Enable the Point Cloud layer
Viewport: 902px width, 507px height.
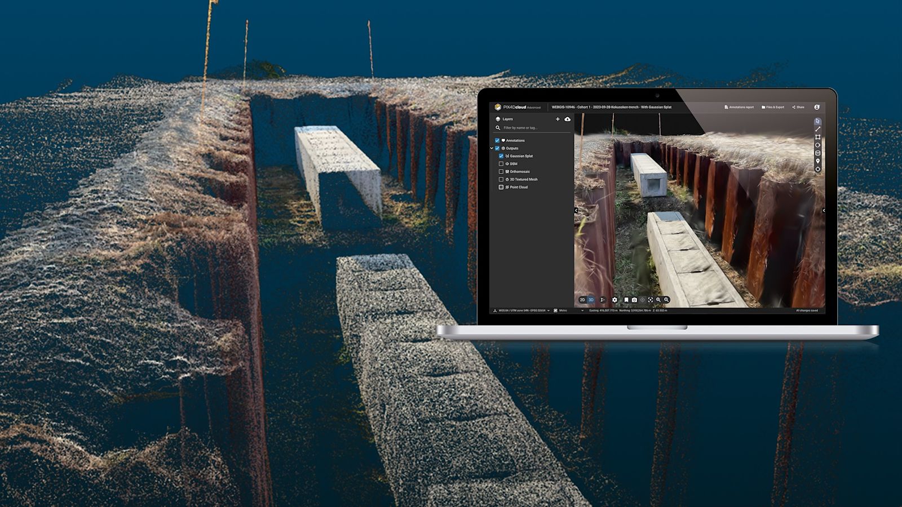click(501, 187)
